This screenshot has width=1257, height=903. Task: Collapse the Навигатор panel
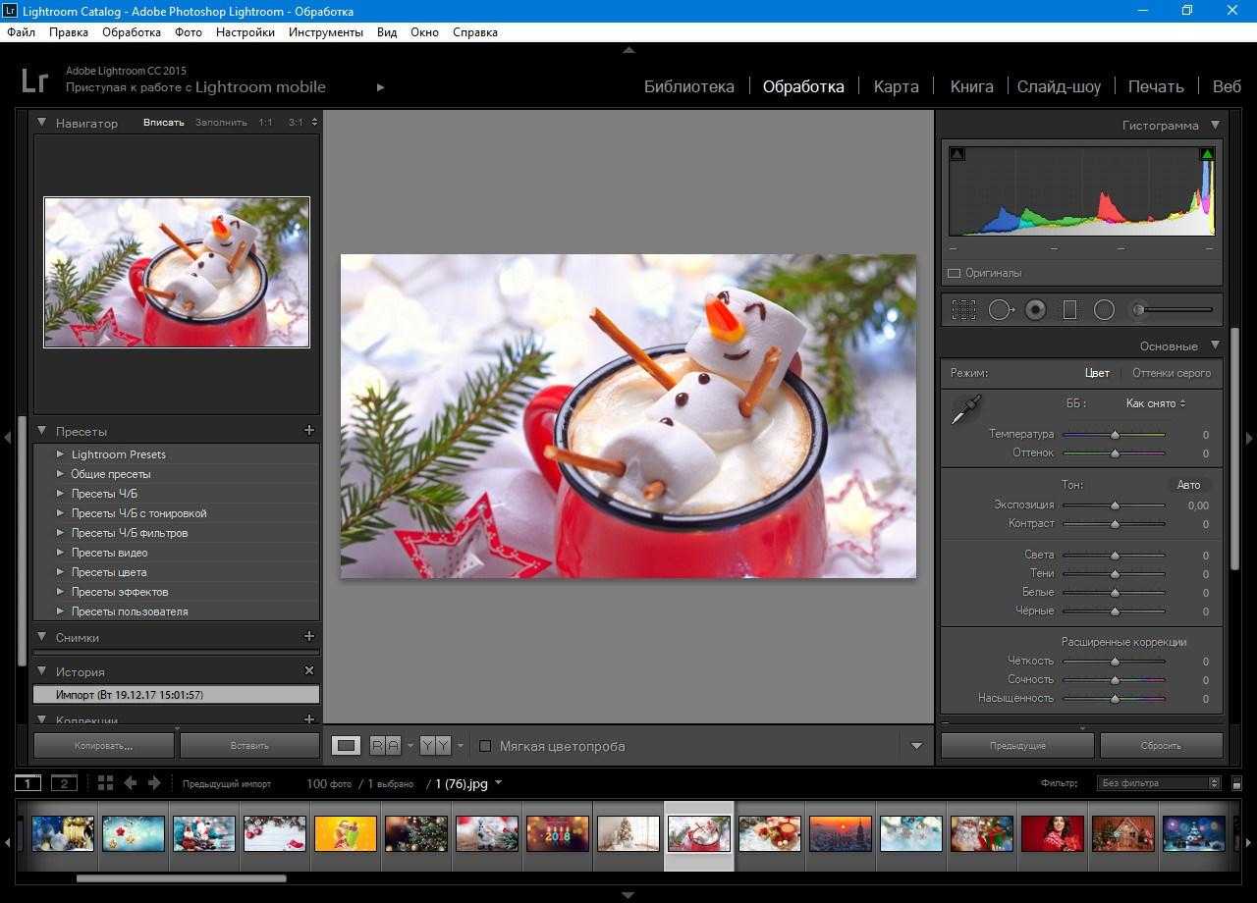click(x=42, y=123)
